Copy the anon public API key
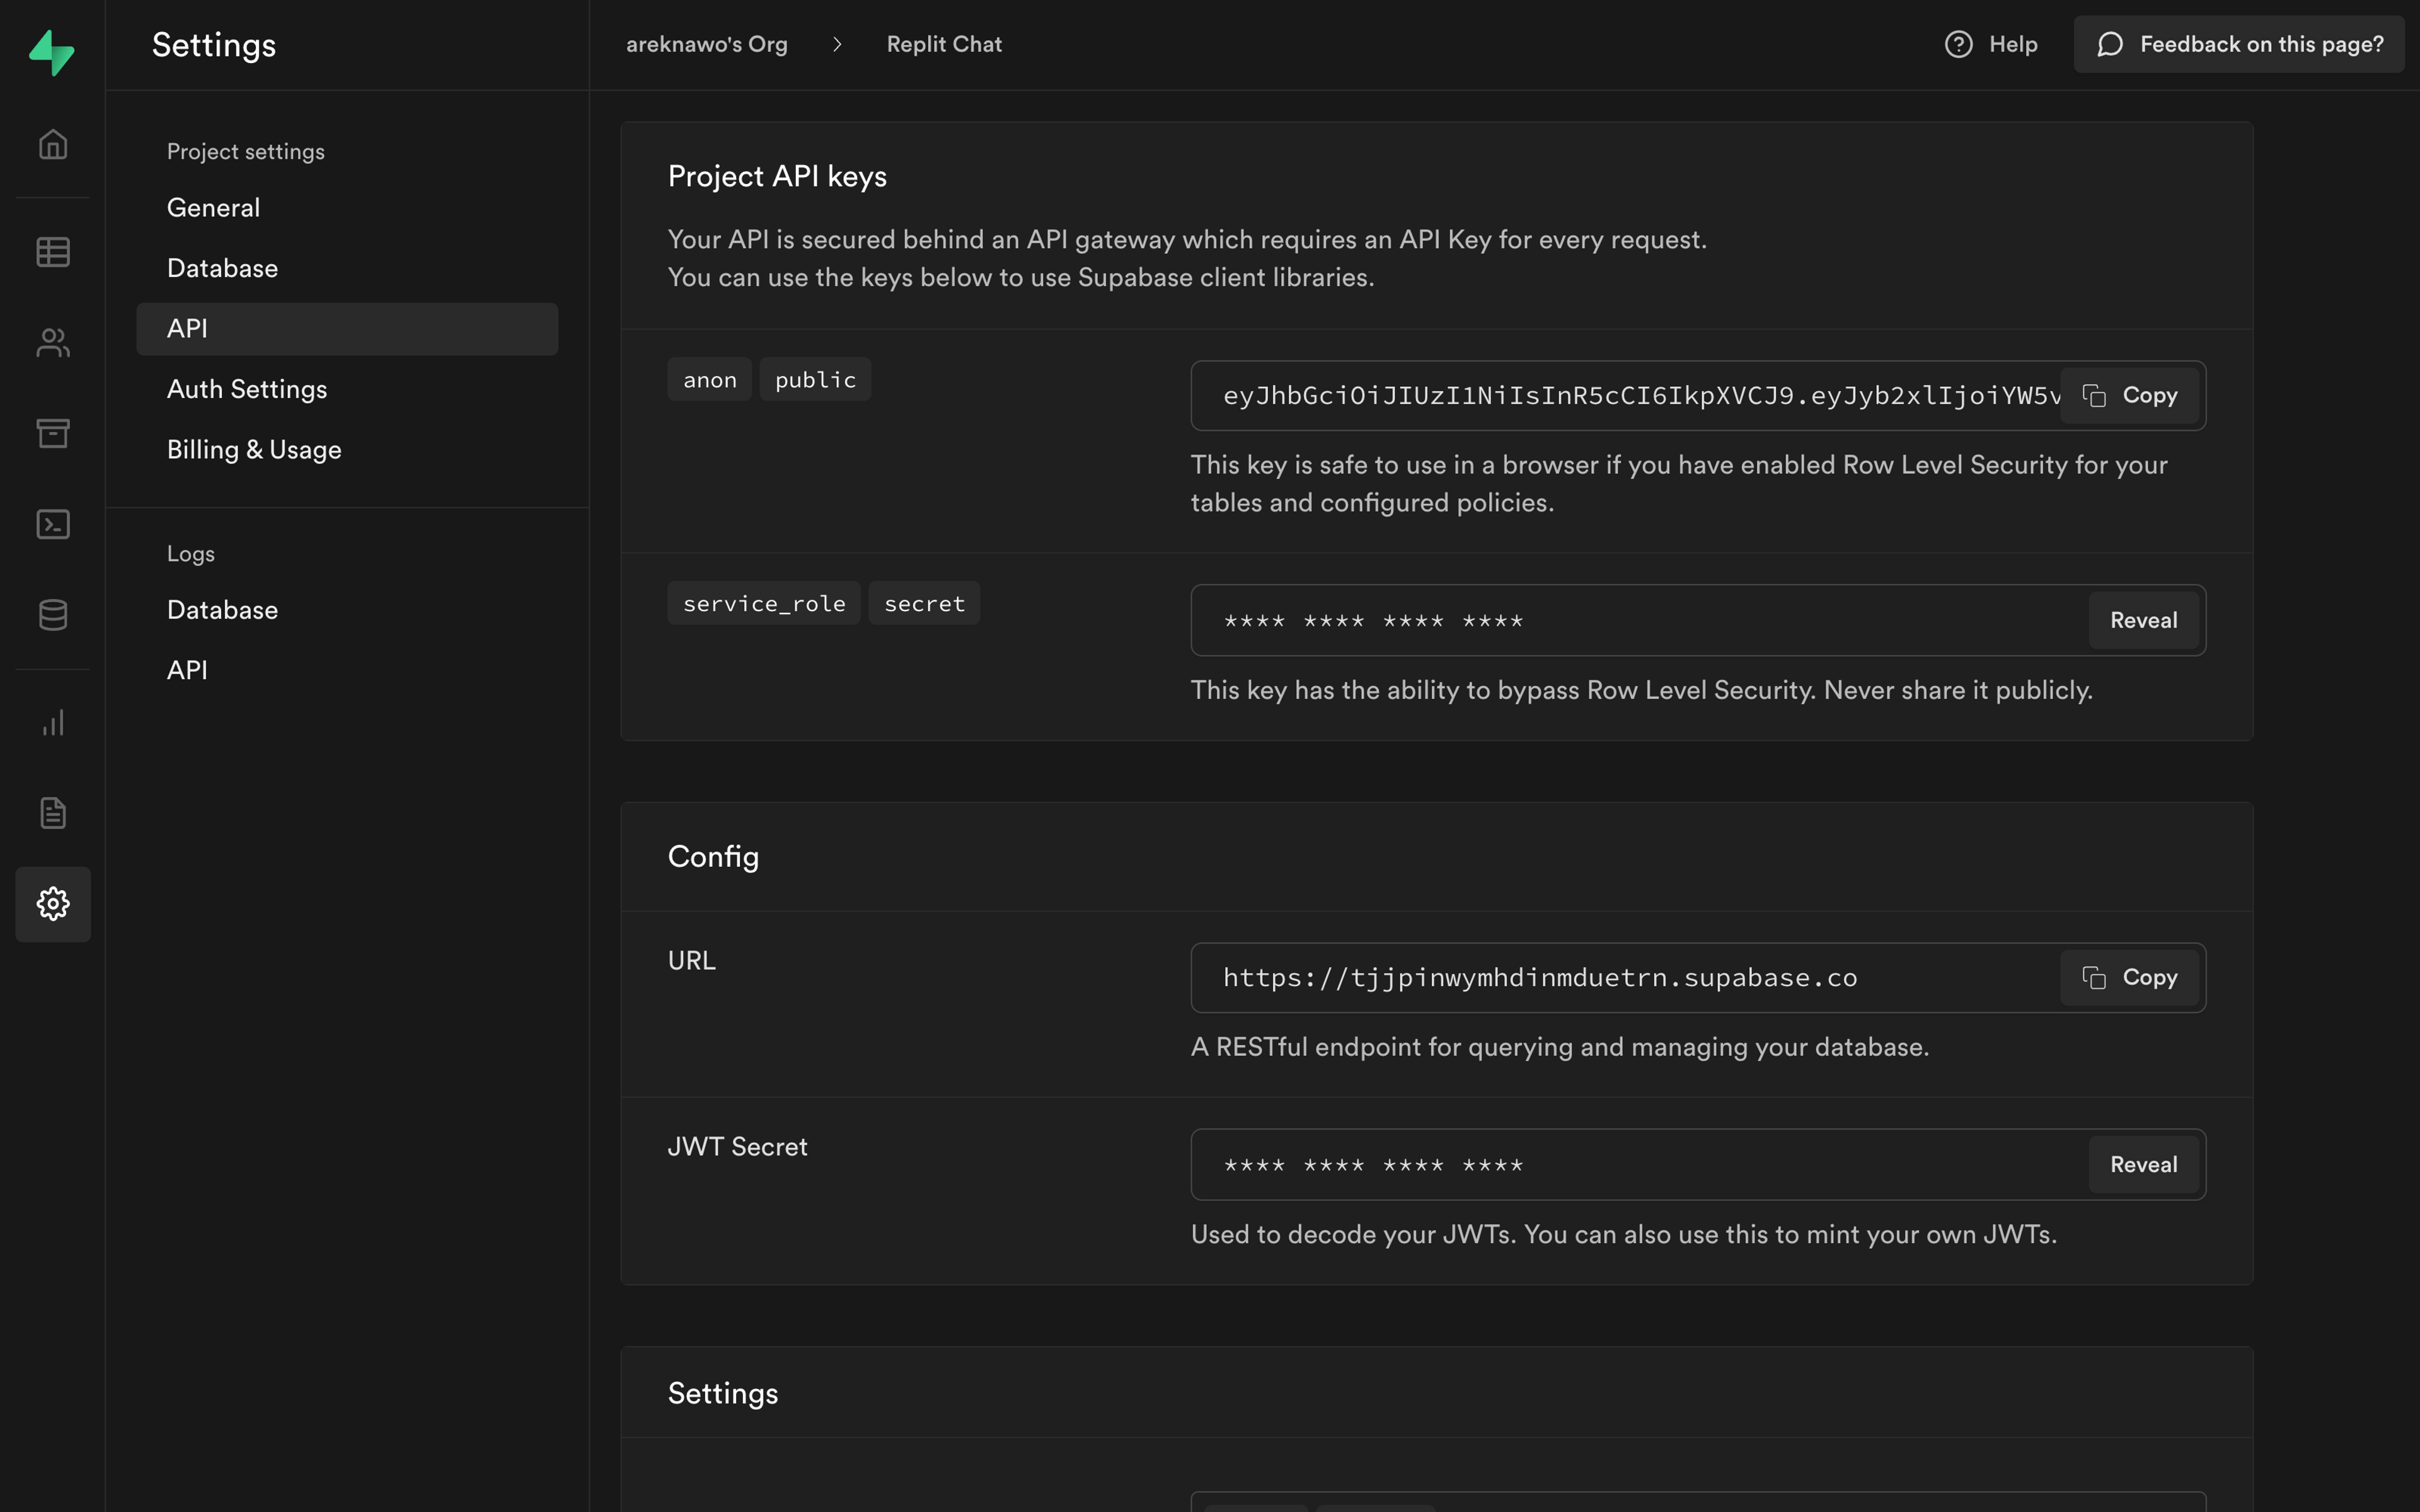2420x1512 pixels. [2130, 396]
